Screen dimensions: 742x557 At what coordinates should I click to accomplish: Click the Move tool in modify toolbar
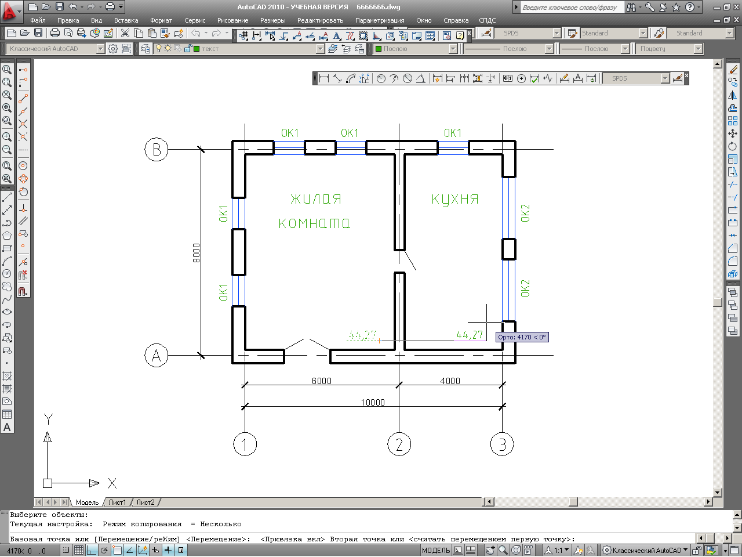coord(733,133)
